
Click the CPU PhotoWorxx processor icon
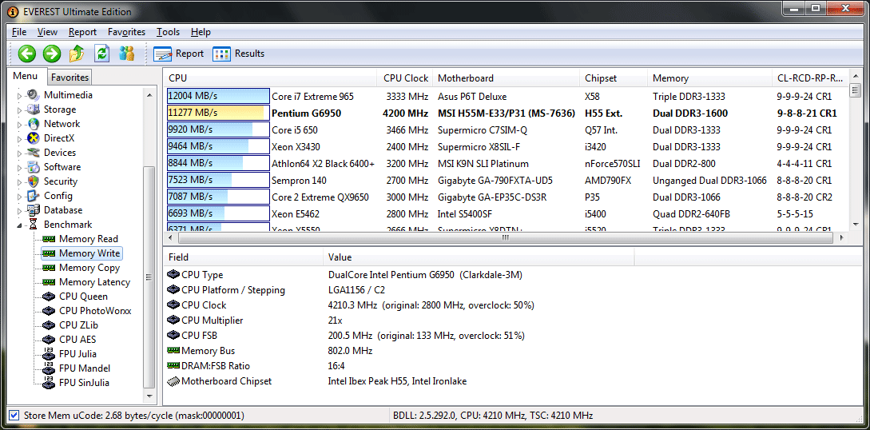click(x=49, y=311)
